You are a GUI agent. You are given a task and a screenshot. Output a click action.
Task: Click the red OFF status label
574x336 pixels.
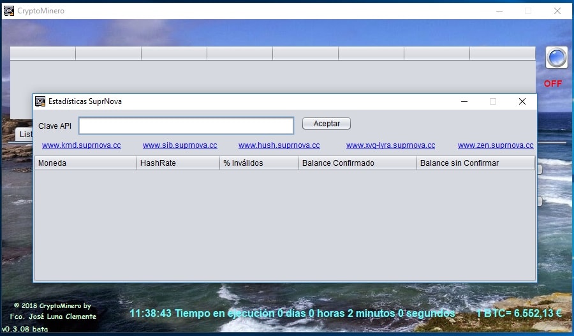tap(553, 84)
